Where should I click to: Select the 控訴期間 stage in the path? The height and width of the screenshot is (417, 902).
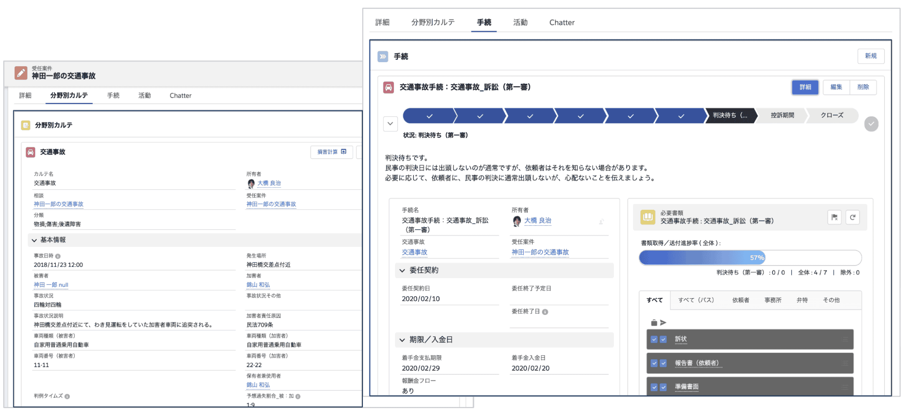click(x=782, y=116)
